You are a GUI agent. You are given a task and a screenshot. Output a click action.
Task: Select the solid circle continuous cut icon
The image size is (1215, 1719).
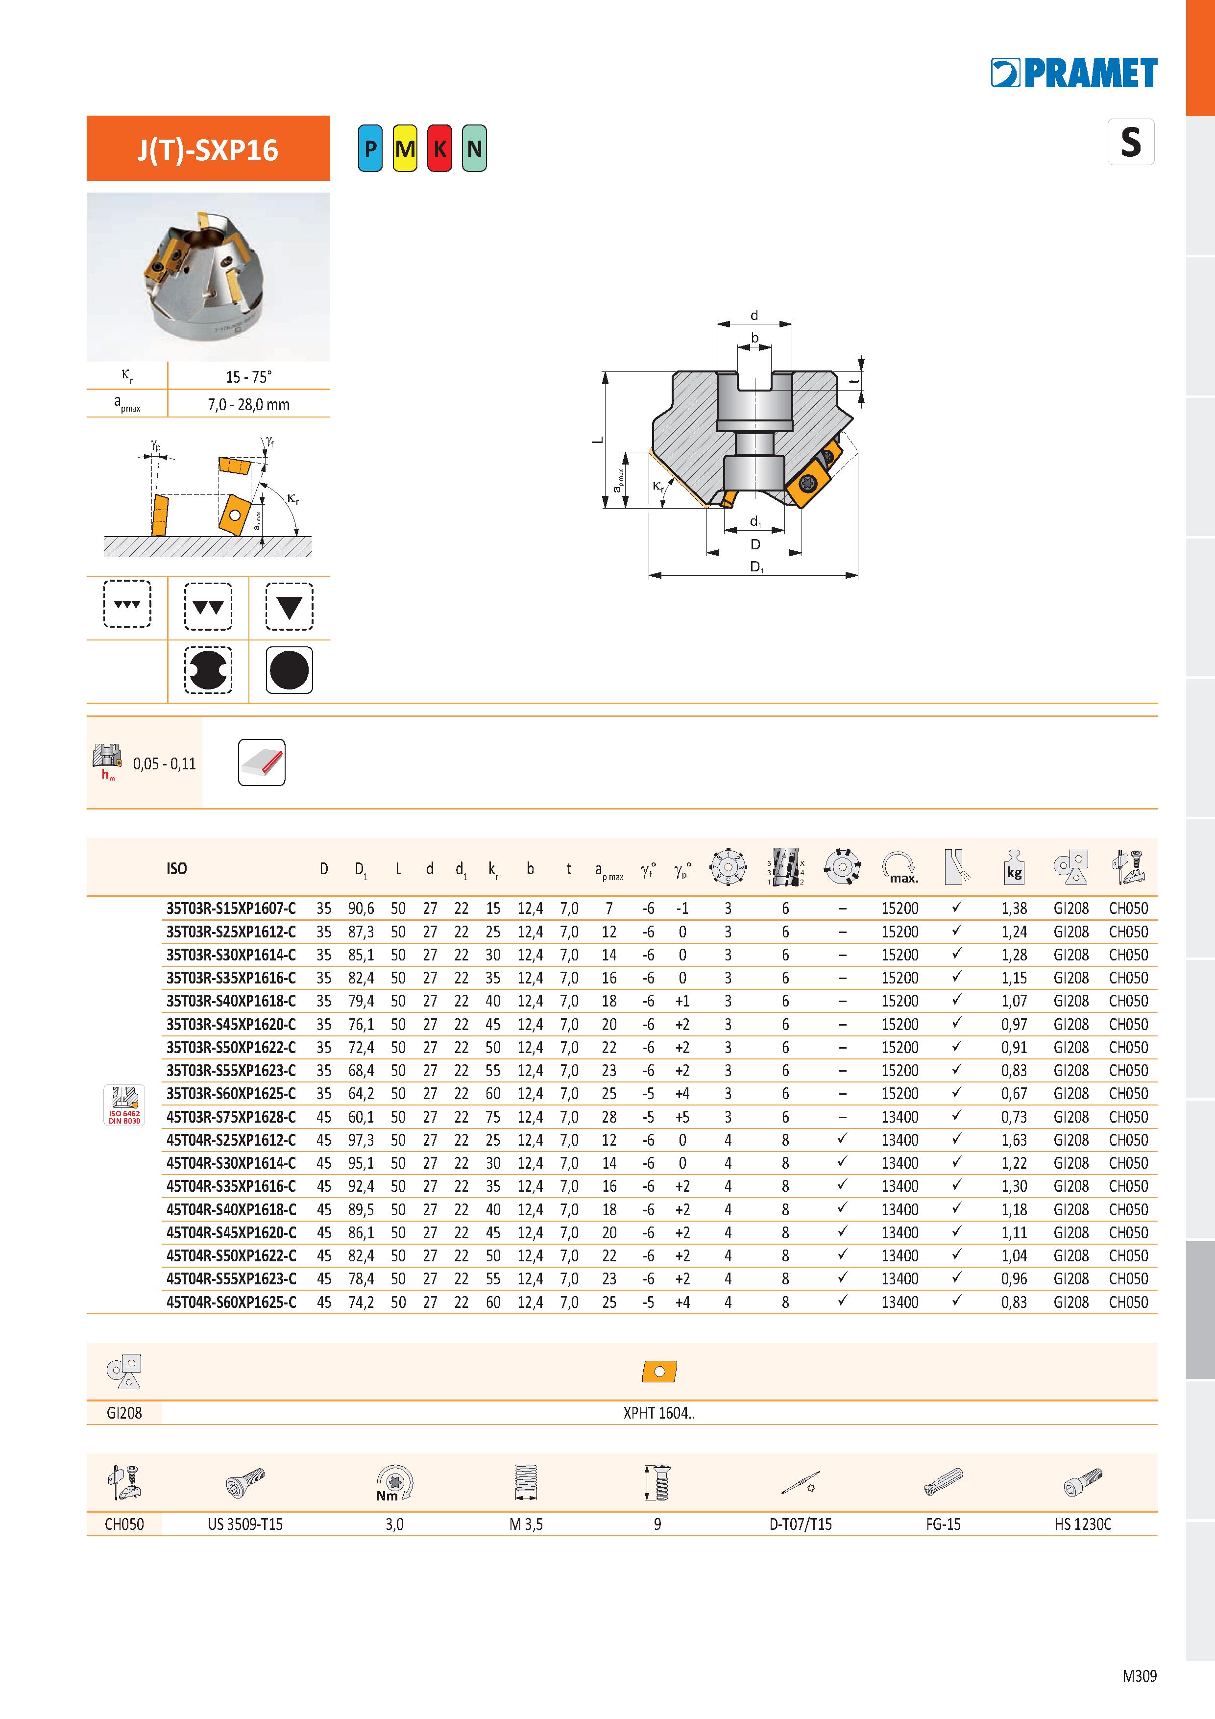(x=289, y=670)
